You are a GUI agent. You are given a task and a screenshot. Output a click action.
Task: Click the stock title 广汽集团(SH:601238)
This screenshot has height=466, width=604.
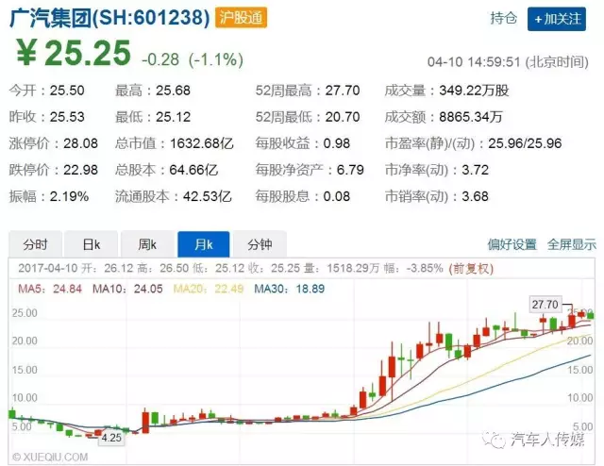click(x=109, y=18)
